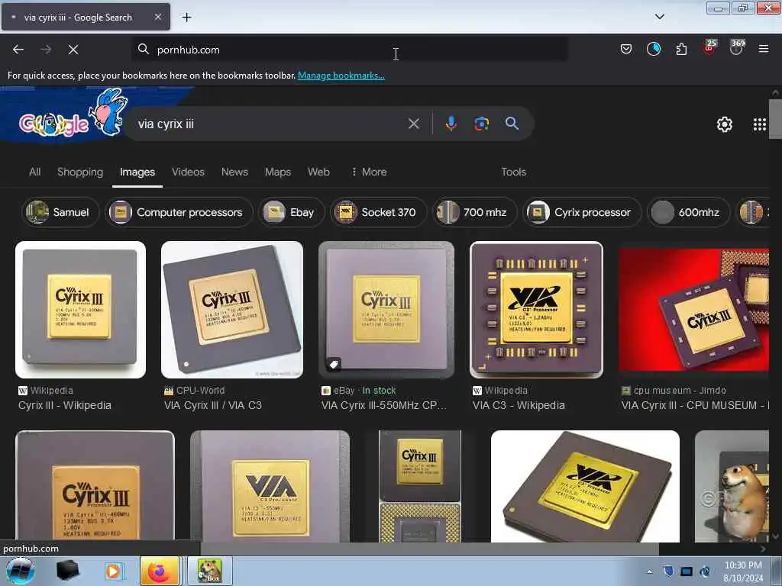The image size is (782, 586).
Task: Expand the More search options menu
Action: click(x=369, y=172)
